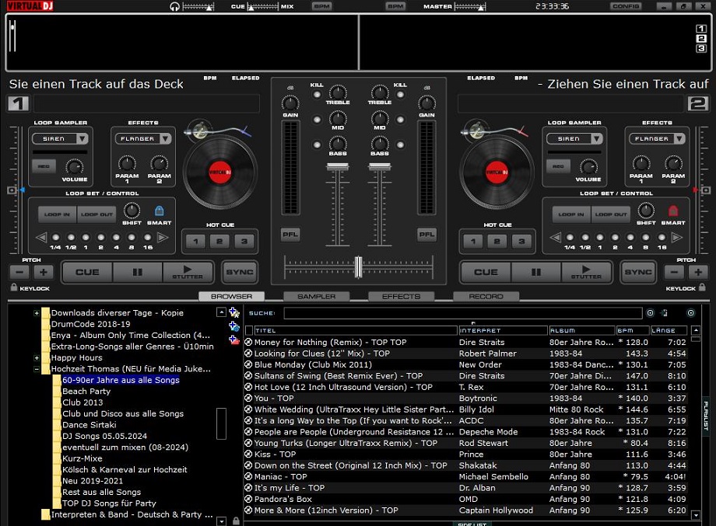Switch to the Record tab
Image resolution: width=716 pixels, height=526 pixels.
tap(486, 296)
